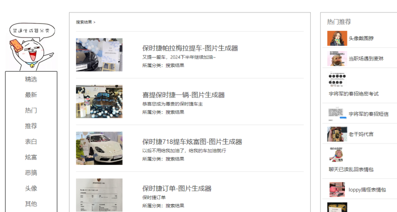Open 老干妈代言 recommendation

[x=361, y=134]
